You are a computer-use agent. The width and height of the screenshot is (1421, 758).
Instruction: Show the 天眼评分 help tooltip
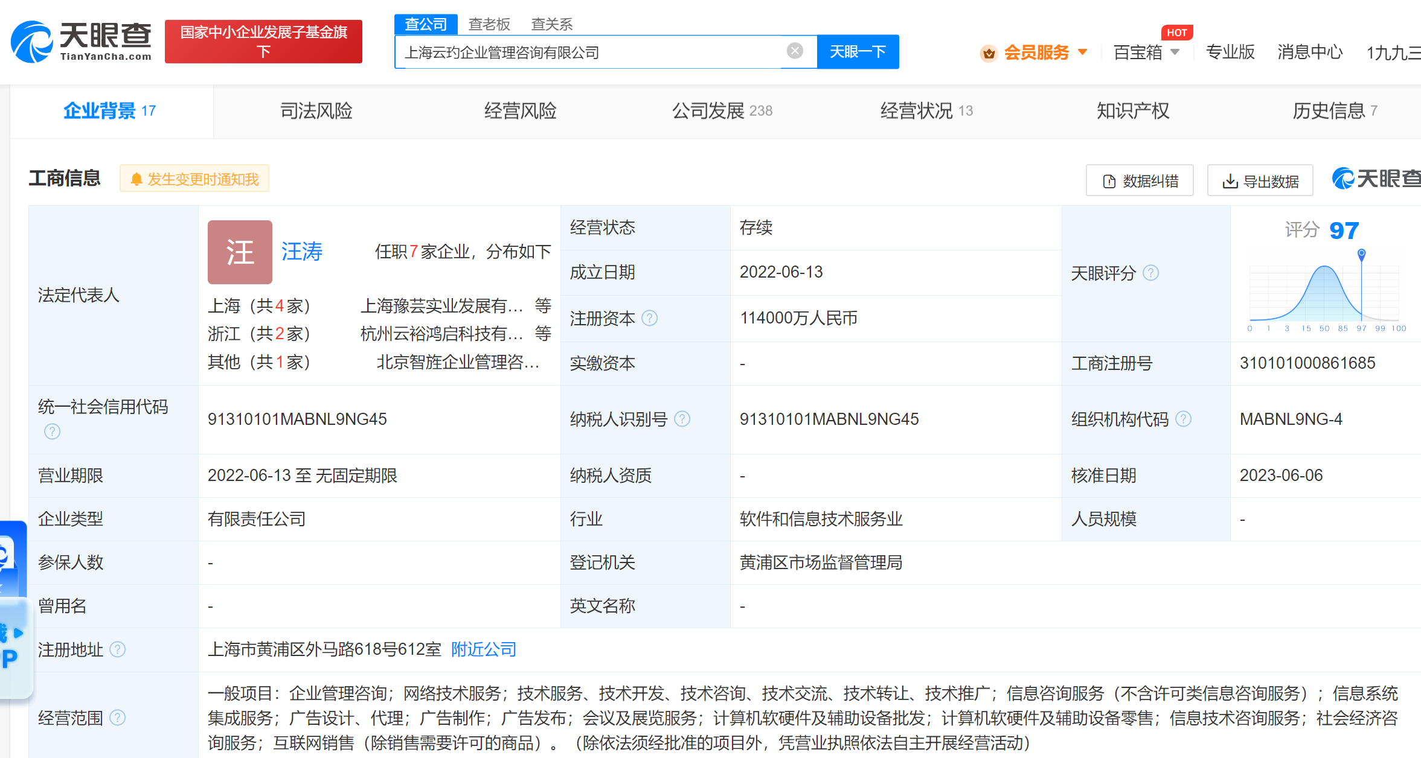pos(1151,273)
